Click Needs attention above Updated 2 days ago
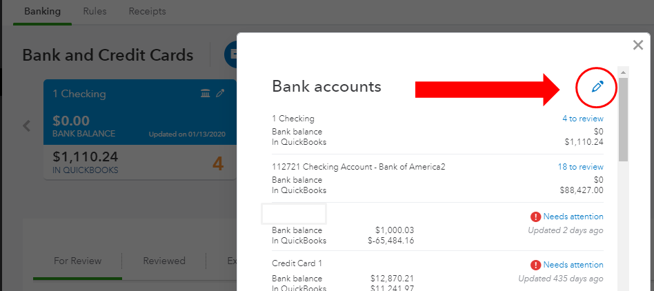Viewport: 654px width, 291px height. pos(573,217)
